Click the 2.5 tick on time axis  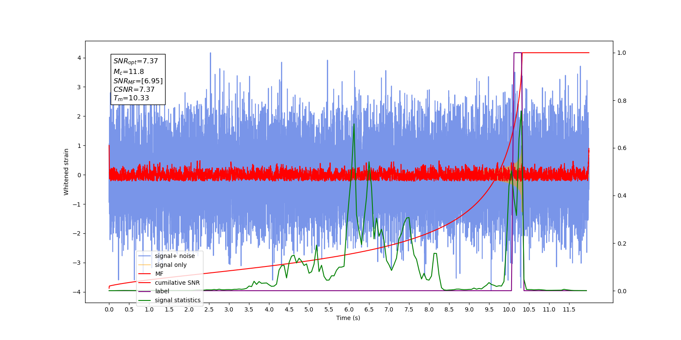(209, 309)
